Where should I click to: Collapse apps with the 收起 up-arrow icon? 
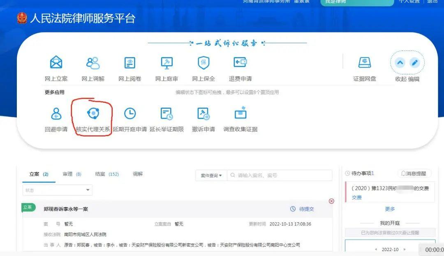click(x=400, y=62)
